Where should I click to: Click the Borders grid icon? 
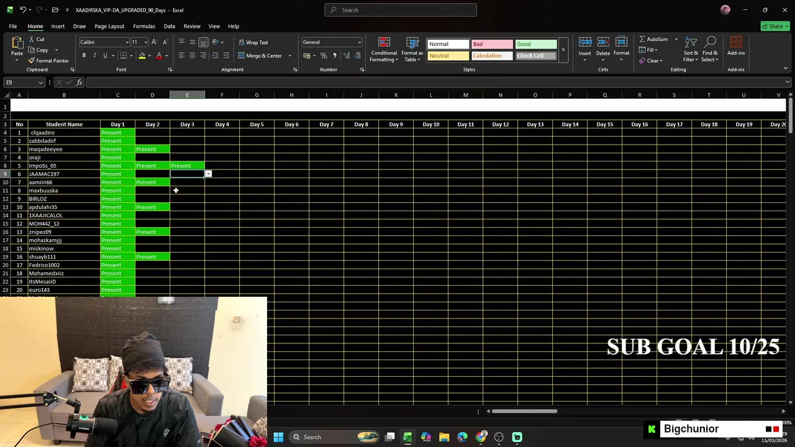[x=123, y=55]
